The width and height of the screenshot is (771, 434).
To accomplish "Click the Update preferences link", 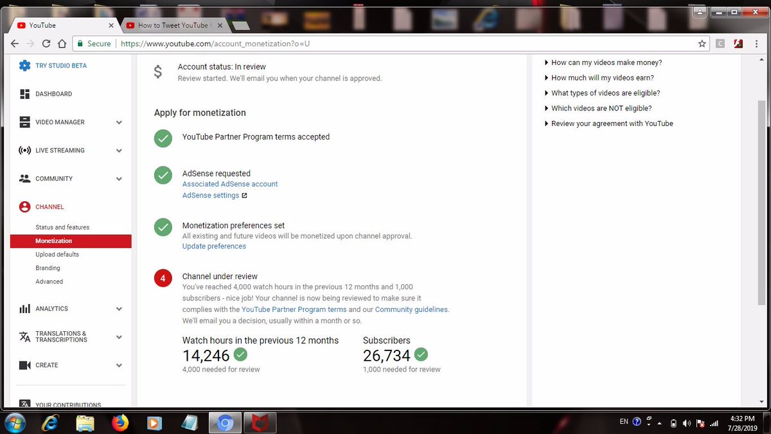I will click(214, 246).
